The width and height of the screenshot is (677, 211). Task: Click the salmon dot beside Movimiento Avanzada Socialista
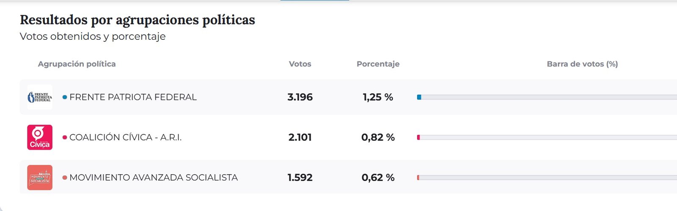pos(65,178)
